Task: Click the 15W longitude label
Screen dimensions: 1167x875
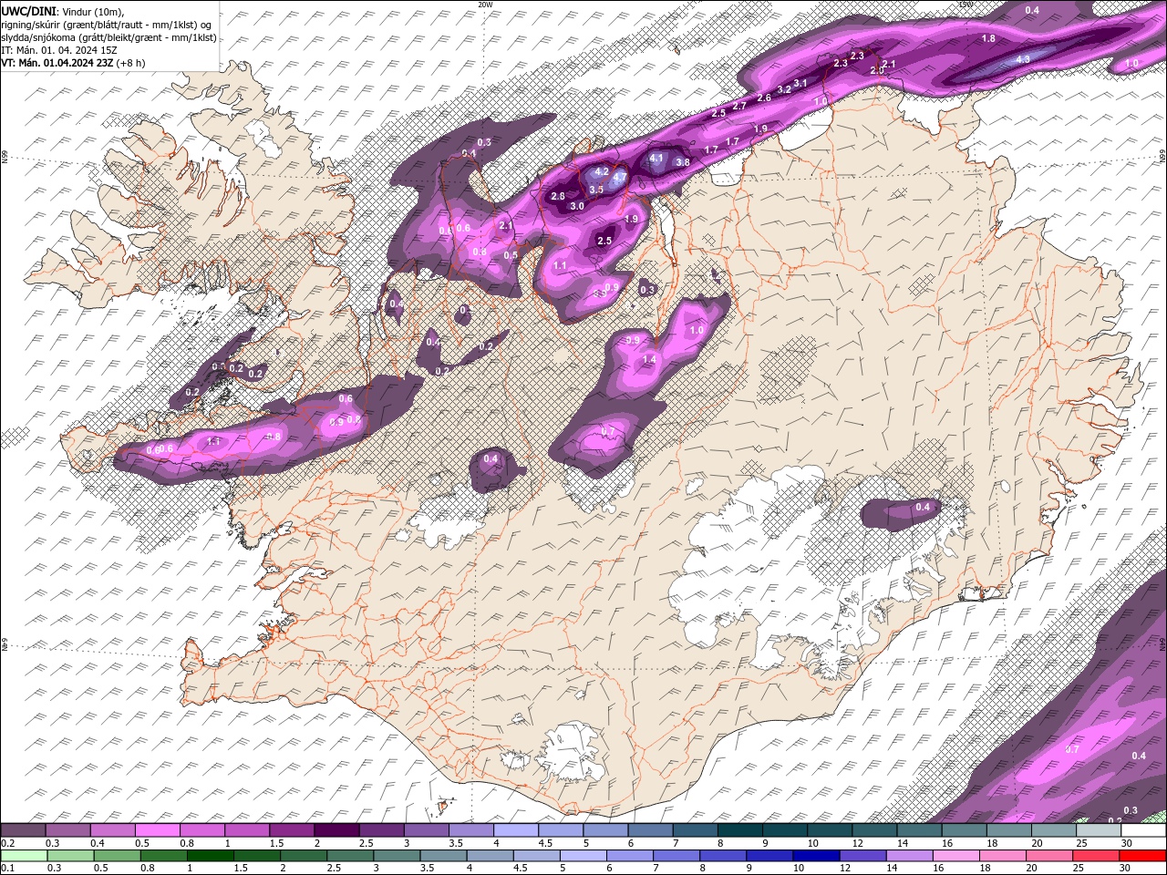Action: click(966, 5)
